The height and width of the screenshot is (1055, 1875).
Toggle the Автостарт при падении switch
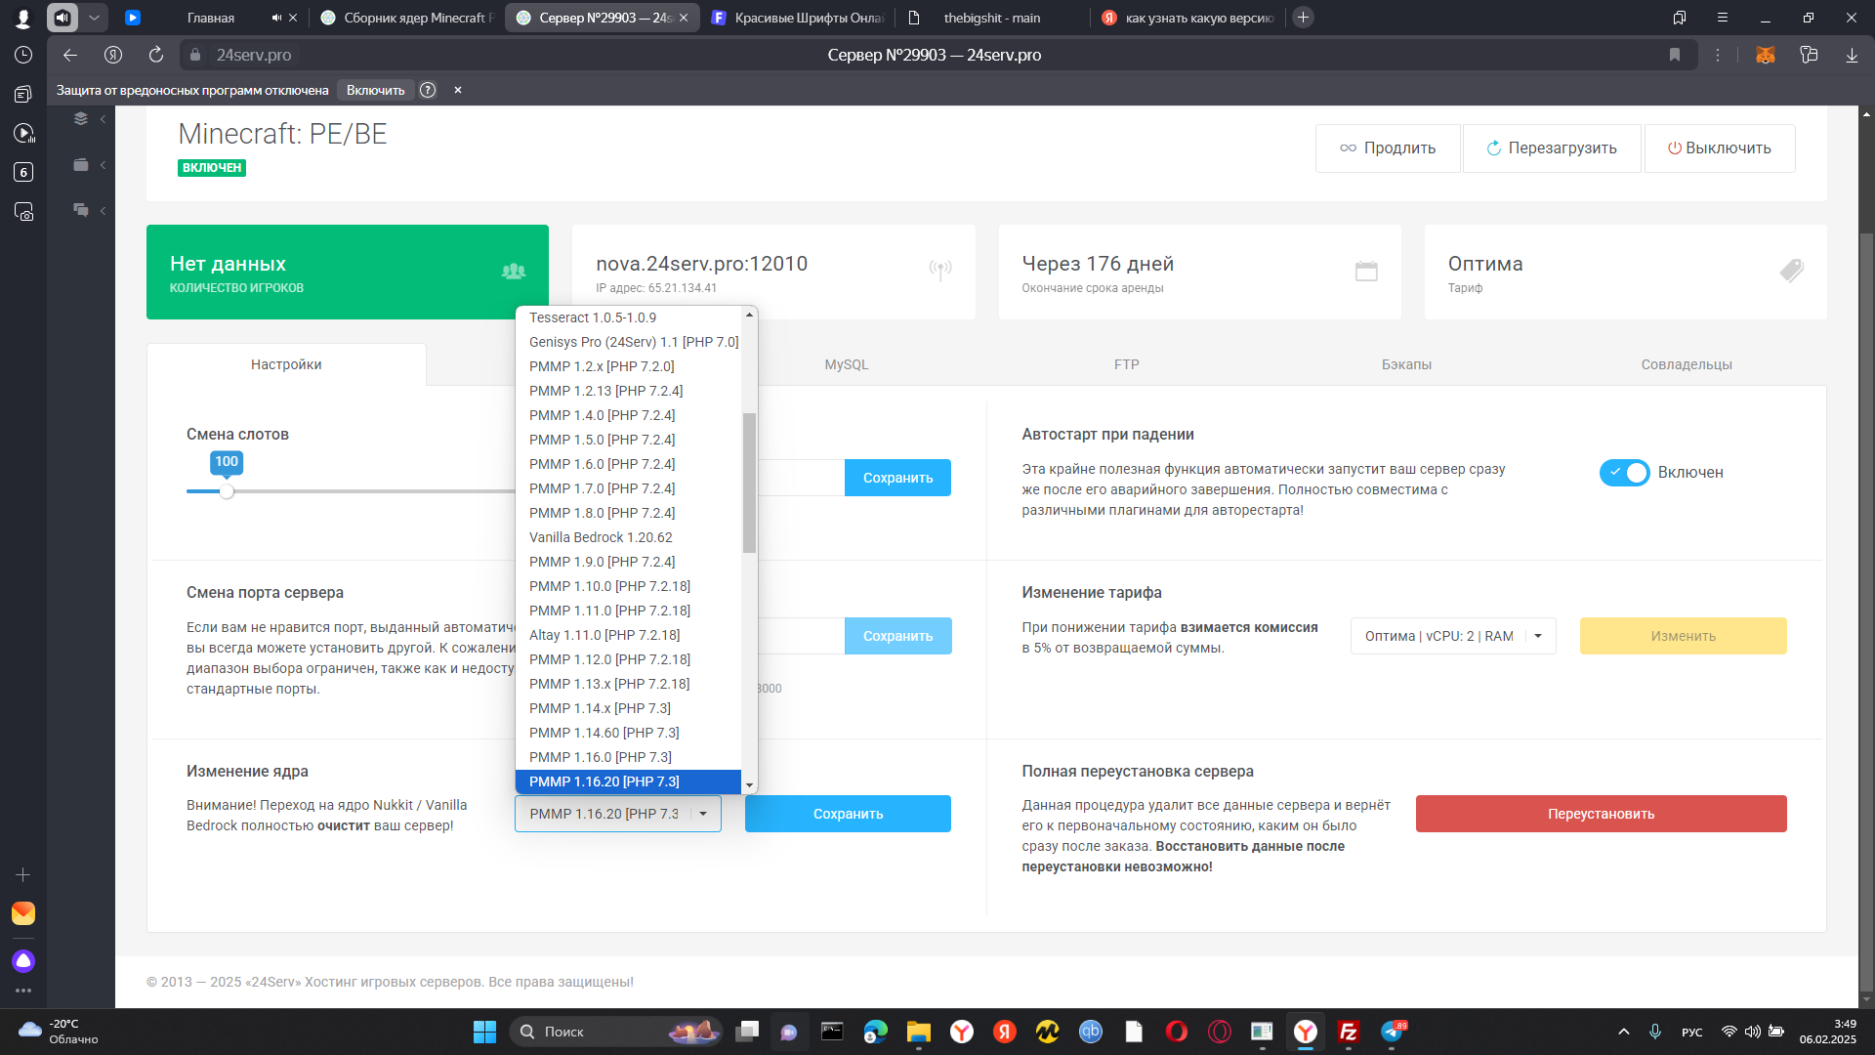pos(1624,473)
